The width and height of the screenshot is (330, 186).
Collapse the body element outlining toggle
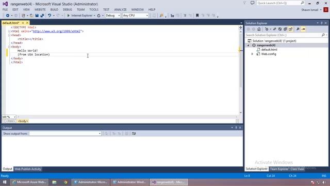[x=9, y=47]
